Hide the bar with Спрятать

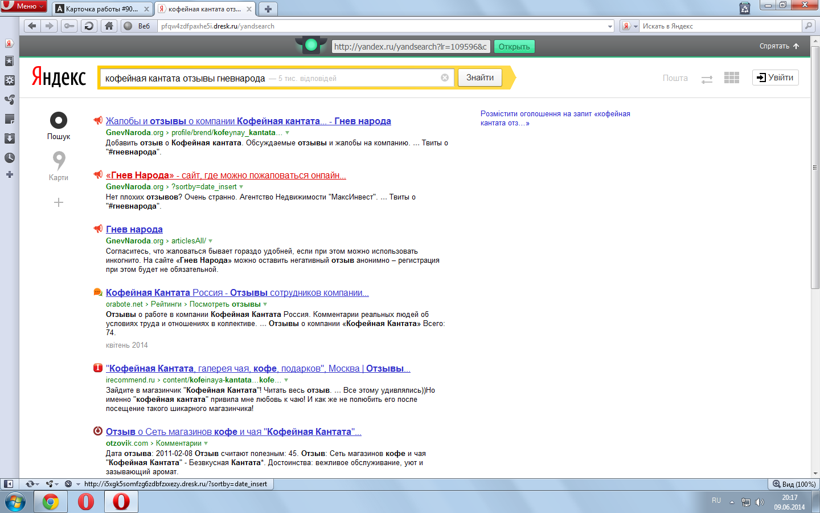pos(780,46)
